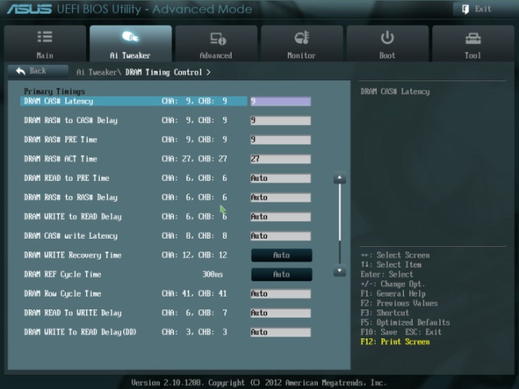Click the scrollbar up arrow
519x389 pixels.
(x=340, y=178)
